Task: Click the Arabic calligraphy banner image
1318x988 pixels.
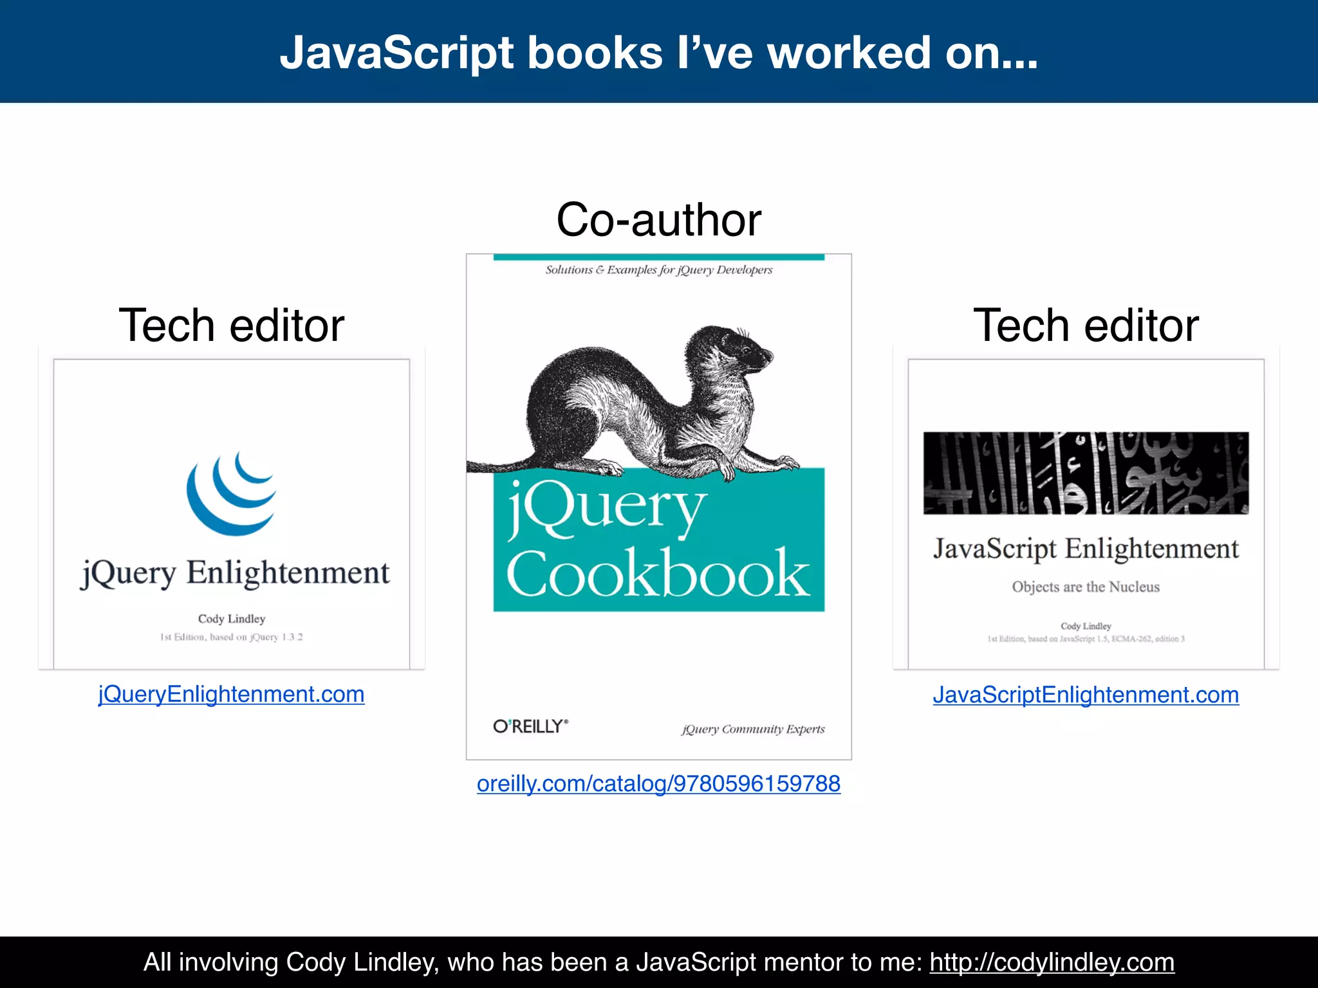Action: pyautogui.click(x=1086, y=473)
